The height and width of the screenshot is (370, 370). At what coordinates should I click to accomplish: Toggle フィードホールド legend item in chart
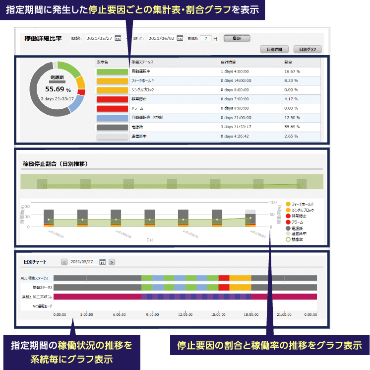pyautogui.click(x=303, y=205)
